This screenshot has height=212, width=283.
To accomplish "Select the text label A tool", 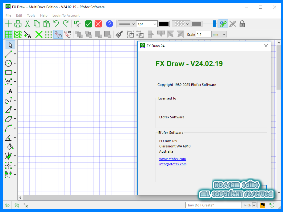I will coord(10,91).
